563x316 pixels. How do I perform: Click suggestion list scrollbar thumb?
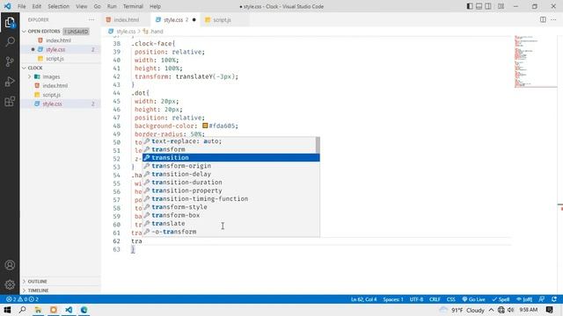318,145
